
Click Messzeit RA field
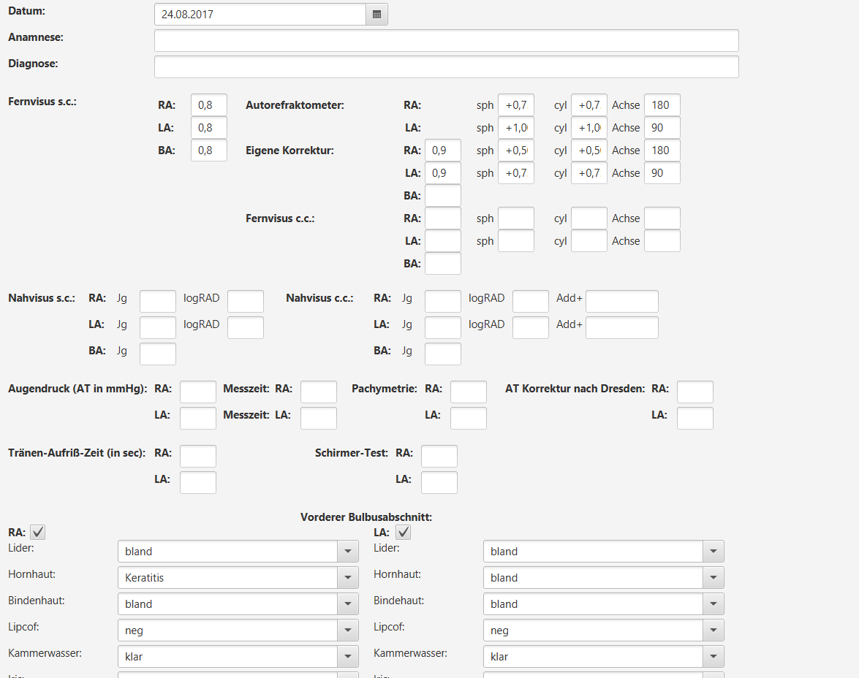(318, 392)
